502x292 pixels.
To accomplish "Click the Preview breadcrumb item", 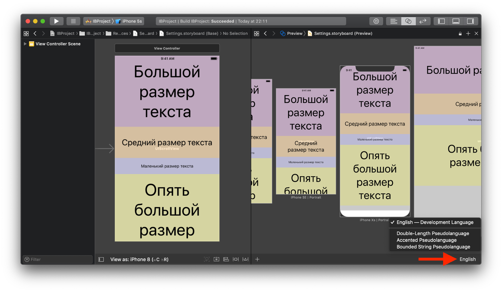I will (x=294, y=33).
